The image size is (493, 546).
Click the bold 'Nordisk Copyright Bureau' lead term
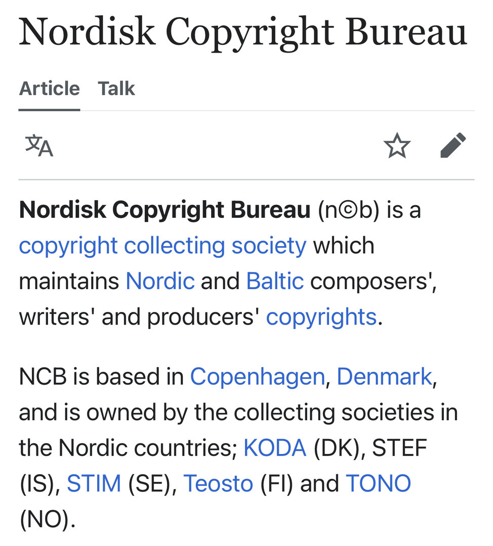tap(165, 210)
